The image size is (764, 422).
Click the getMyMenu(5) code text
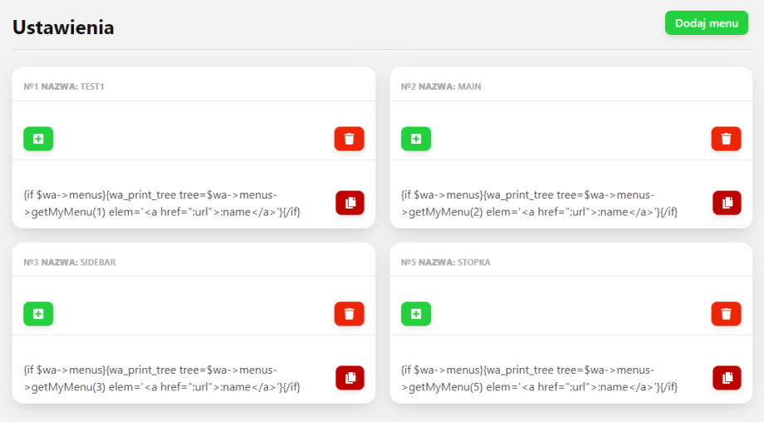[539, 379]
